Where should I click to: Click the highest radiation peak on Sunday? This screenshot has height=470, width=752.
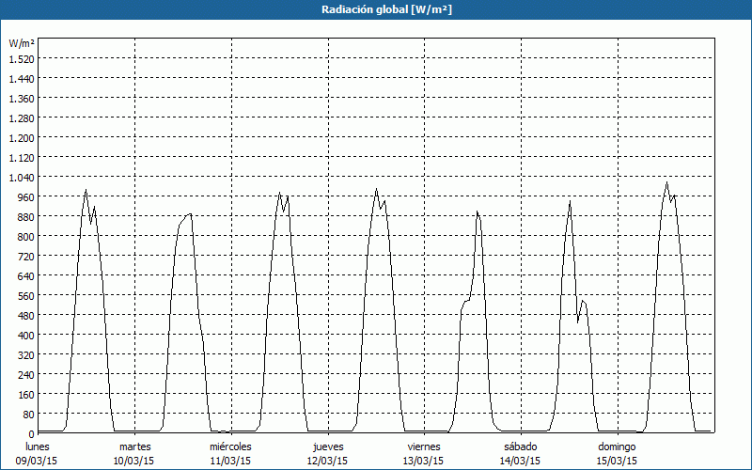pyautogui.click(x=666, y=183)
